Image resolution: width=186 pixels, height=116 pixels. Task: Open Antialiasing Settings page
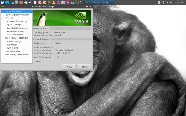point(15,31)
